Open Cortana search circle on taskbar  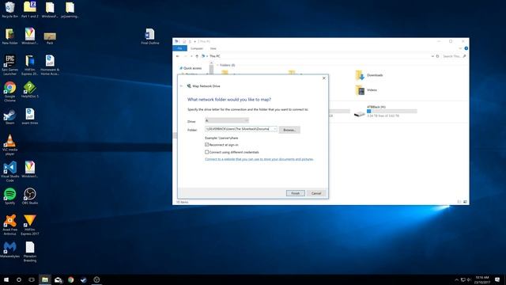coord(19,279)
